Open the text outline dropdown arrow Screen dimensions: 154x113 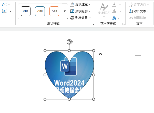120,11
